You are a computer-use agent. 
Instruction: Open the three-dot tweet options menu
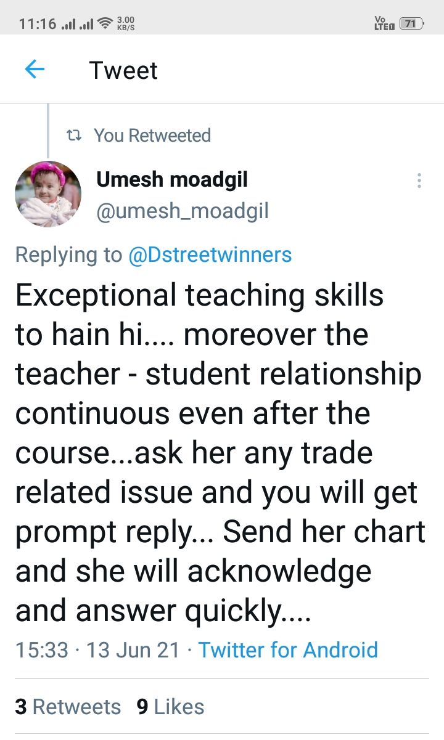click(419, 181)
